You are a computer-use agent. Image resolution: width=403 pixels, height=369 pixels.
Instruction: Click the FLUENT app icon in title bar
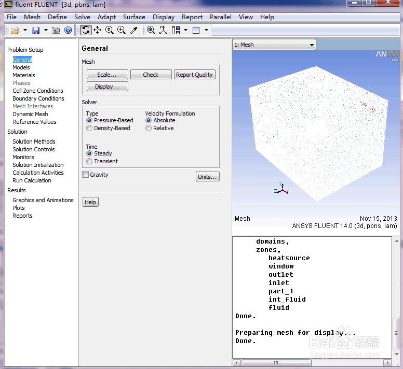[x=8, y=4]
